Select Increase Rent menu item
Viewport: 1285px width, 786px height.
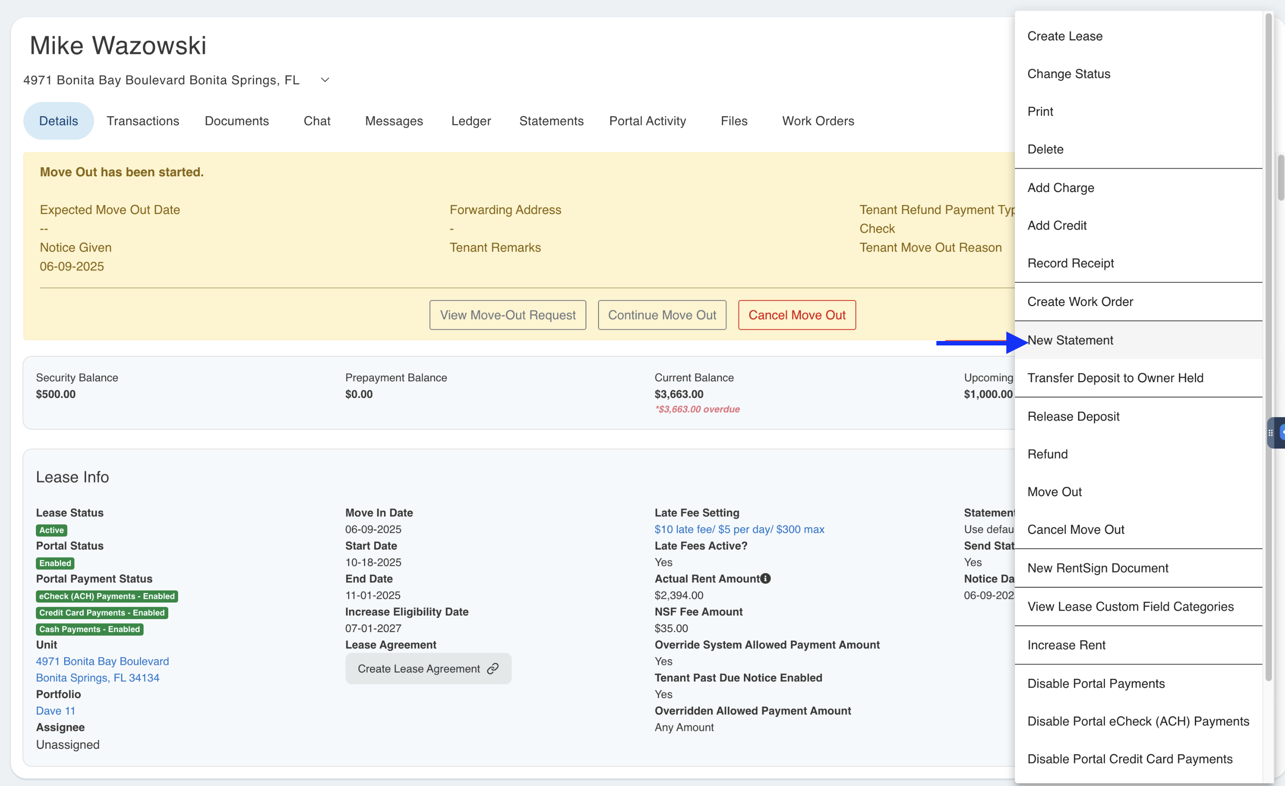pyautogui.click(x=1066, y=645)
